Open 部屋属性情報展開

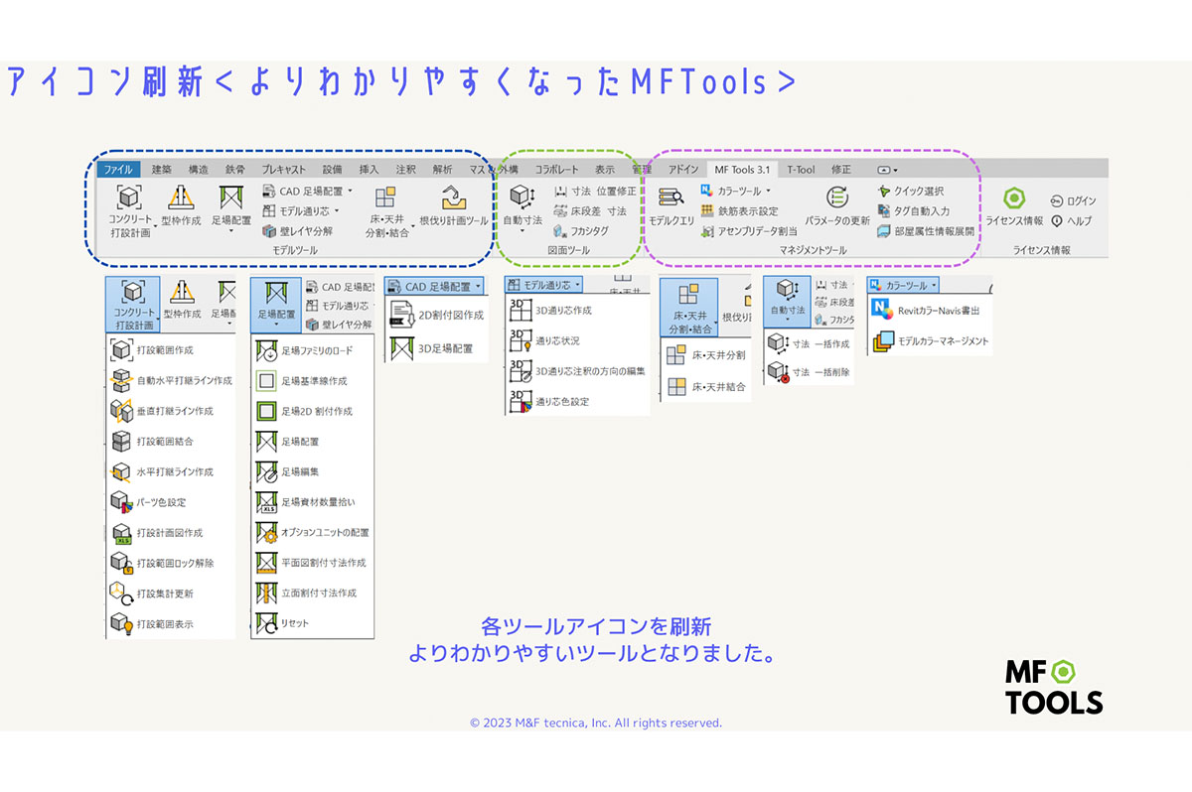click(x=927, y=230)
